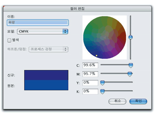Enable the 별색 spot color checkbox
Screen dimensions: 155x115
tap(9, 40)
